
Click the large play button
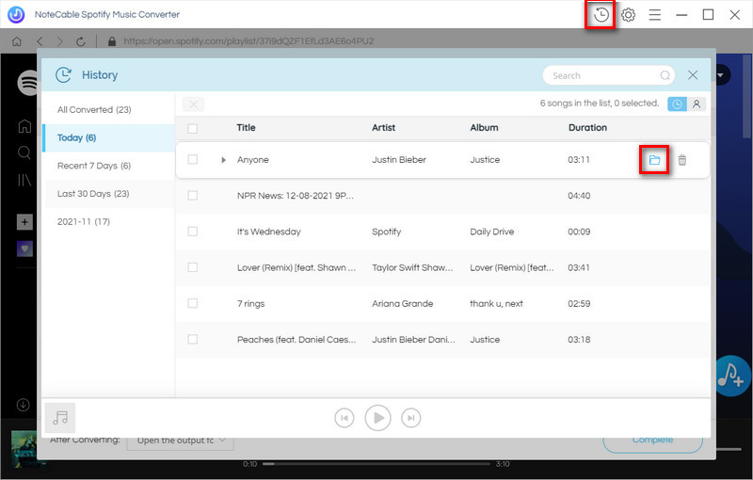378,418
